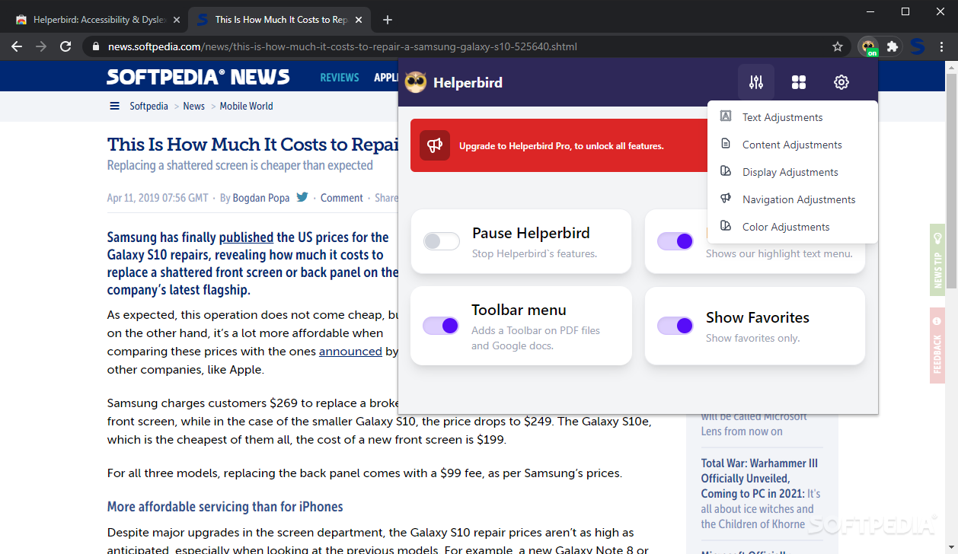Select Text Adjustments menu entry
This screenshot has height=554, width=958.
[x=793, y=117]
